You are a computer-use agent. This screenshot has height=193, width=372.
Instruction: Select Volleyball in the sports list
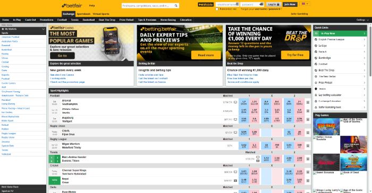tap(6, 154)
